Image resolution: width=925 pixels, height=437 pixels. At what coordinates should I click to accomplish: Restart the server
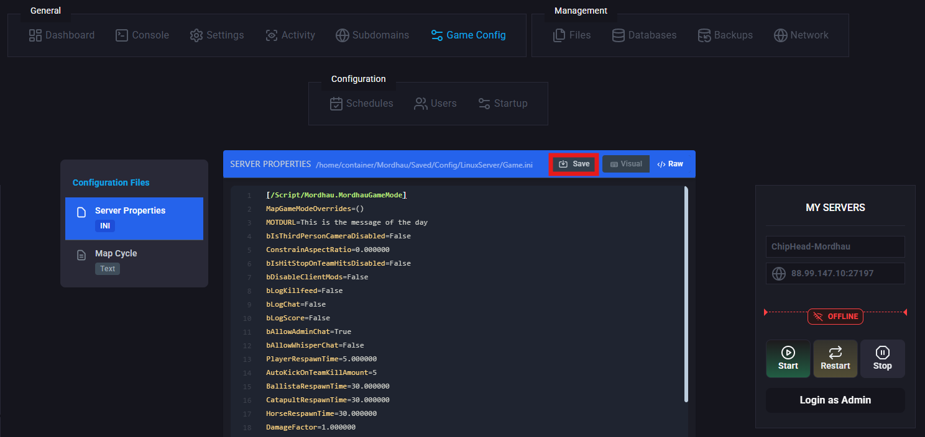835,358
